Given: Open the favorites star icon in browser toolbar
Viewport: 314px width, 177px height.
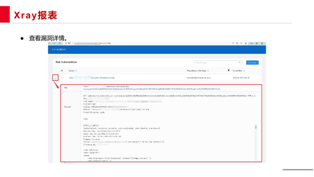Looking at the screenshot, I should point(251,43).
